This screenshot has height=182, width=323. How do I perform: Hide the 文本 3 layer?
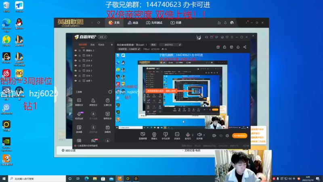click(76, 66)
